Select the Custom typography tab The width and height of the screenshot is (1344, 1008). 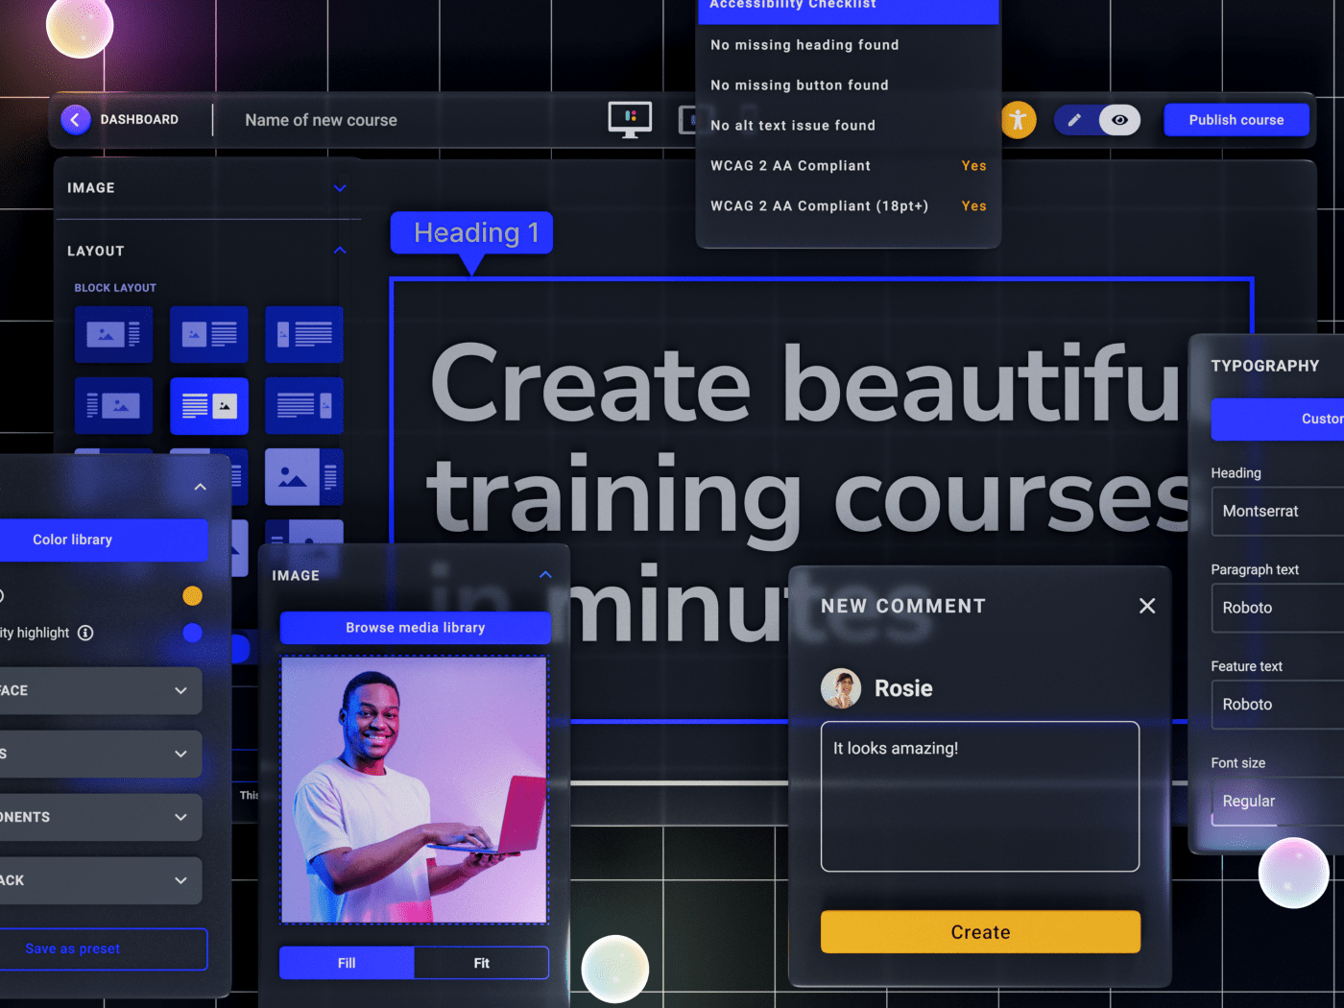pyautogui.click(x=1277, y=420)
